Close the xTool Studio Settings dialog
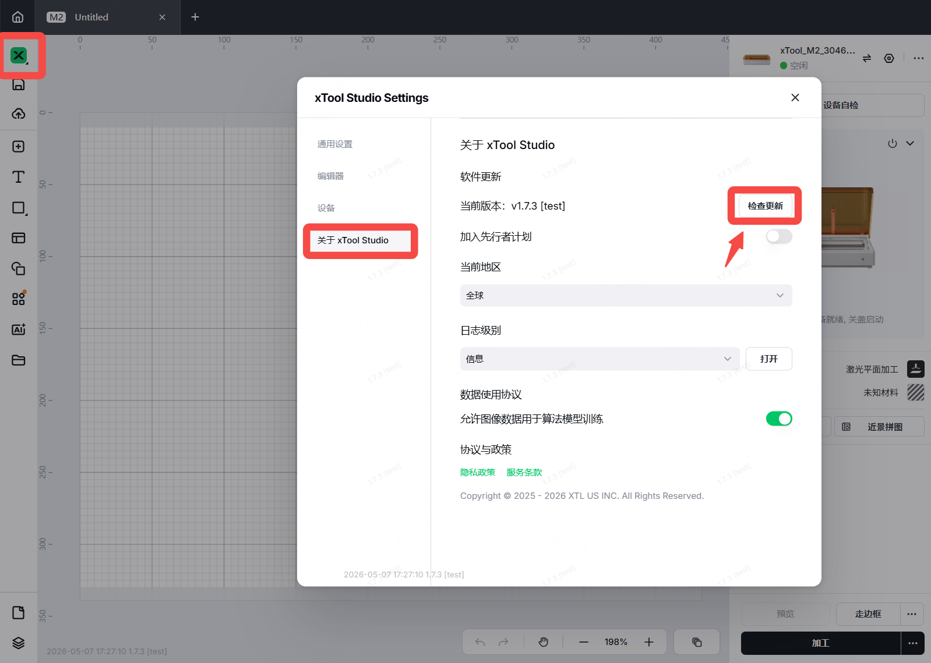This screenshot has width=931, height=663. point(795,98)
